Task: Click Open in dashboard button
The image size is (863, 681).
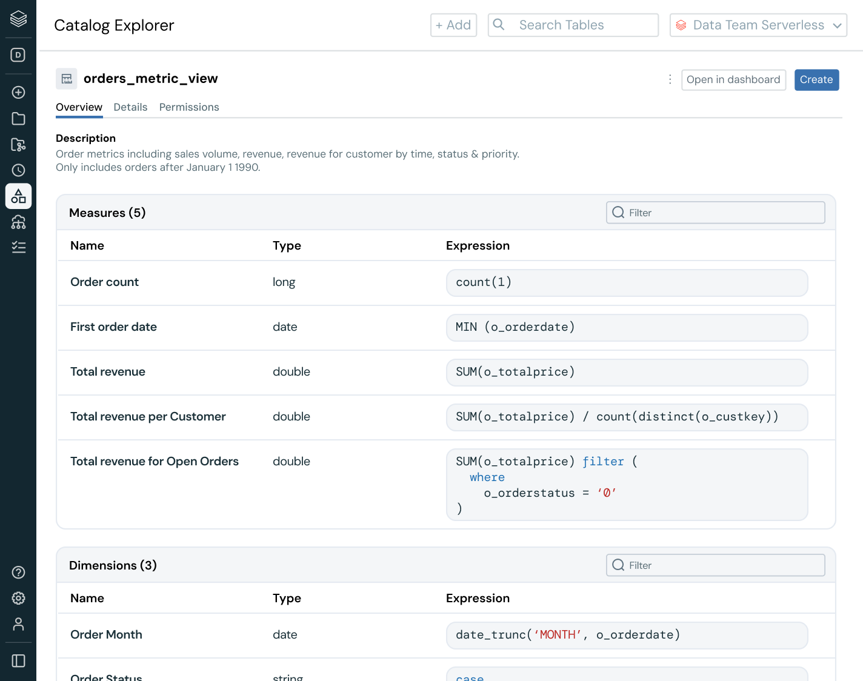Action: pos(733,79)
